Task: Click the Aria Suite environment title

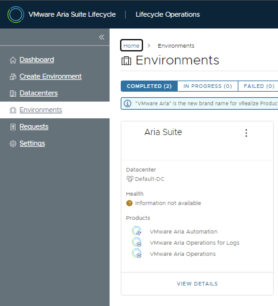Action: tap(163, 132)
